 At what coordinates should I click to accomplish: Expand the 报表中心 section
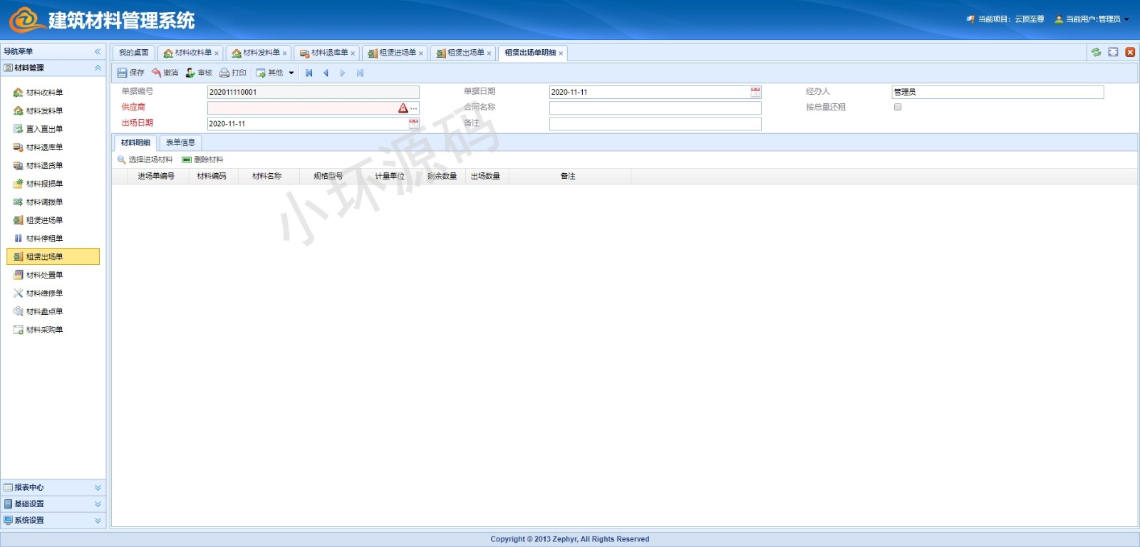[98, 488]
